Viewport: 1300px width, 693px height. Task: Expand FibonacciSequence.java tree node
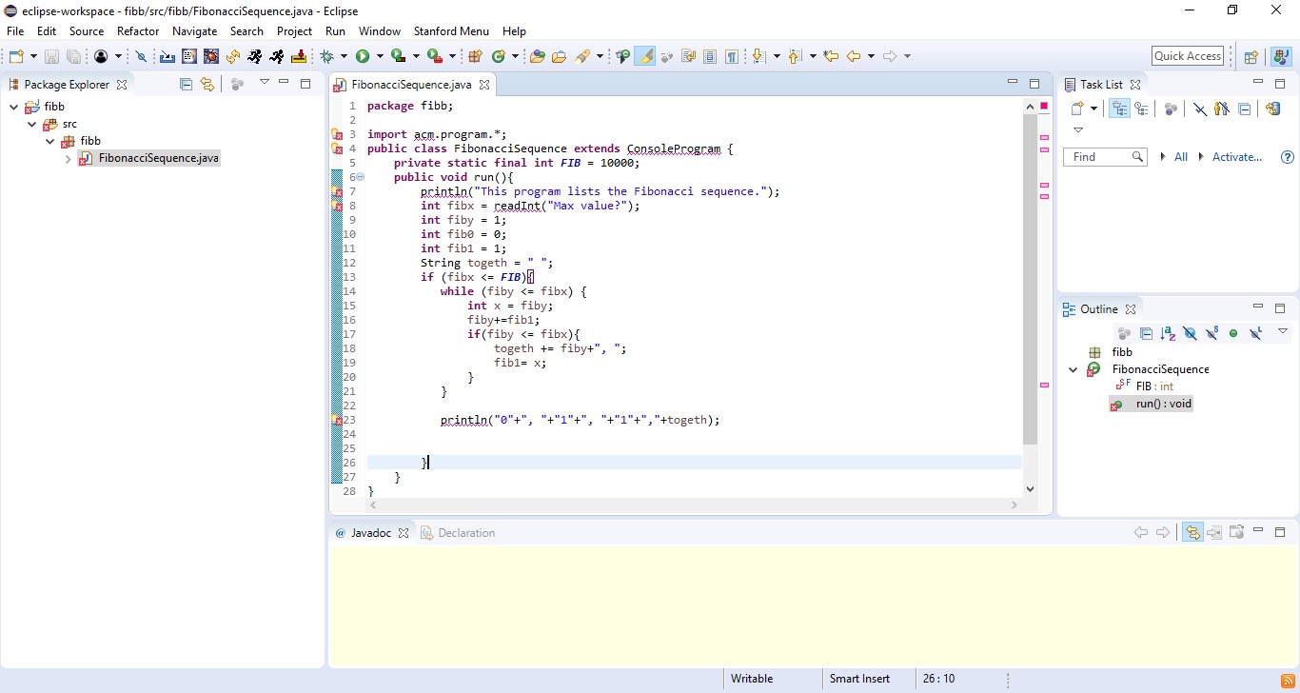[x=69, y=159]
